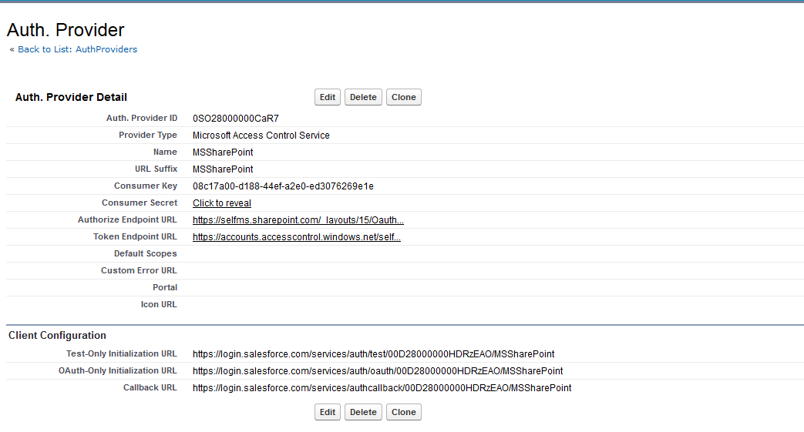
Task: Open the Token Endpoint URL link
Action: 296,236
